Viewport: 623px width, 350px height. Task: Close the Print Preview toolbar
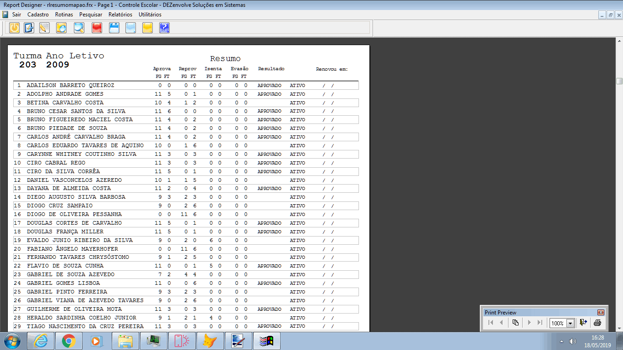(x=601, y=313)
